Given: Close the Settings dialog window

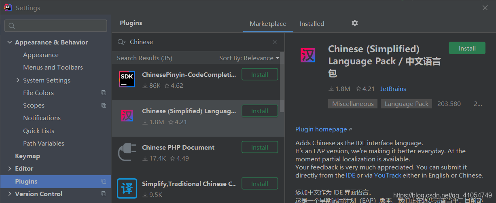Looking at the screenshot, I should (x=485, y=7).
